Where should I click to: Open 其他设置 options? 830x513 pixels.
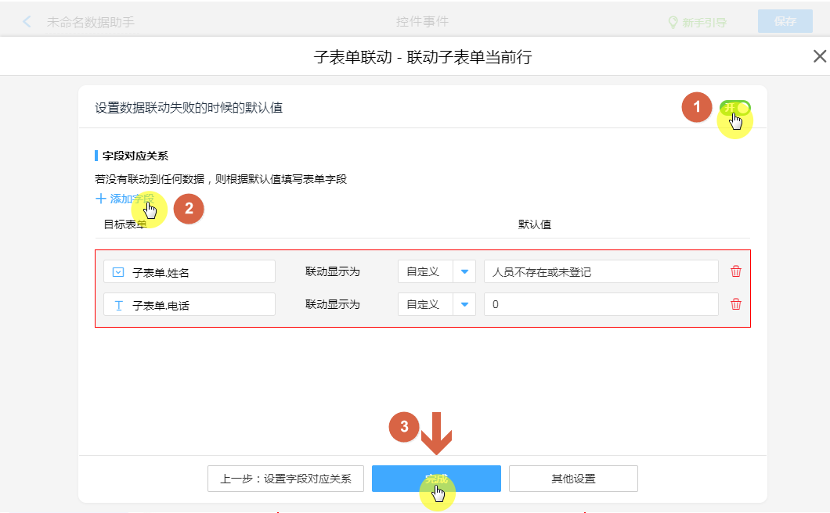click(x=573, y=479)
